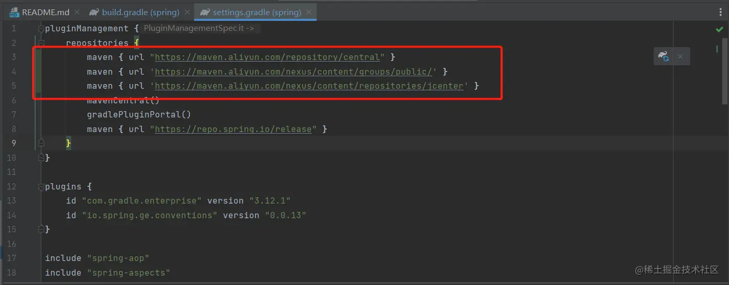Open the aliyun repositories/jcenter URL
The width and height of the screenshot is (729, 285).
(x=309, y=86)
